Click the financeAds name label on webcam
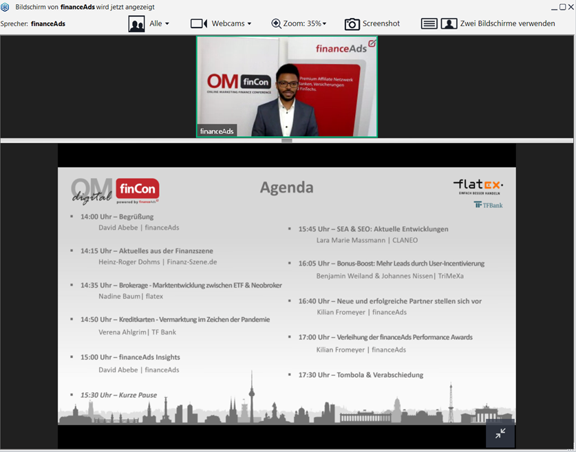The height and width of the screenshot is (452, 576). click(217, 131)
